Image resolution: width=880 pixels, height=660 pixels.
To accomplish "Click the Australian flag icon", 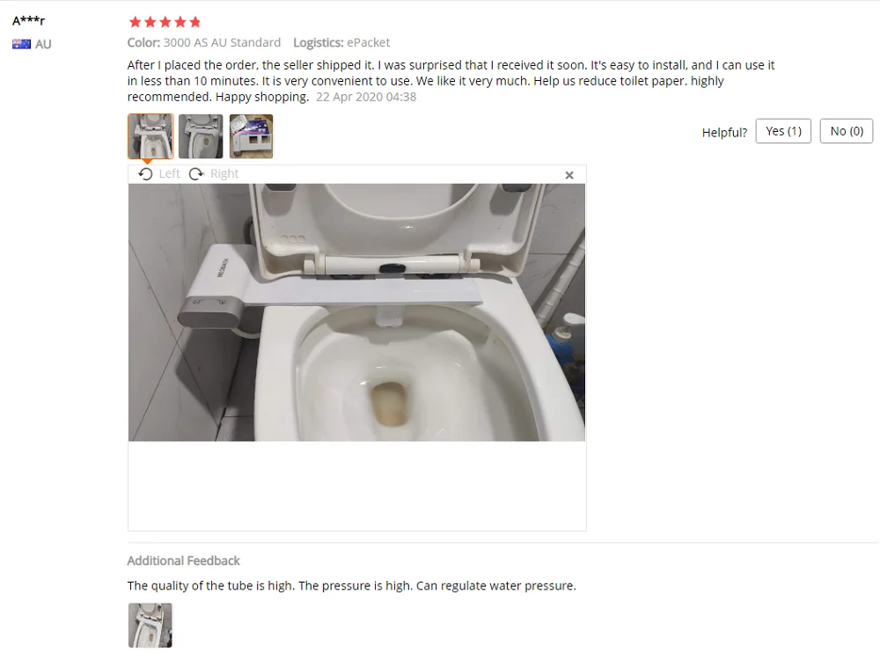I will pos(21,44).
